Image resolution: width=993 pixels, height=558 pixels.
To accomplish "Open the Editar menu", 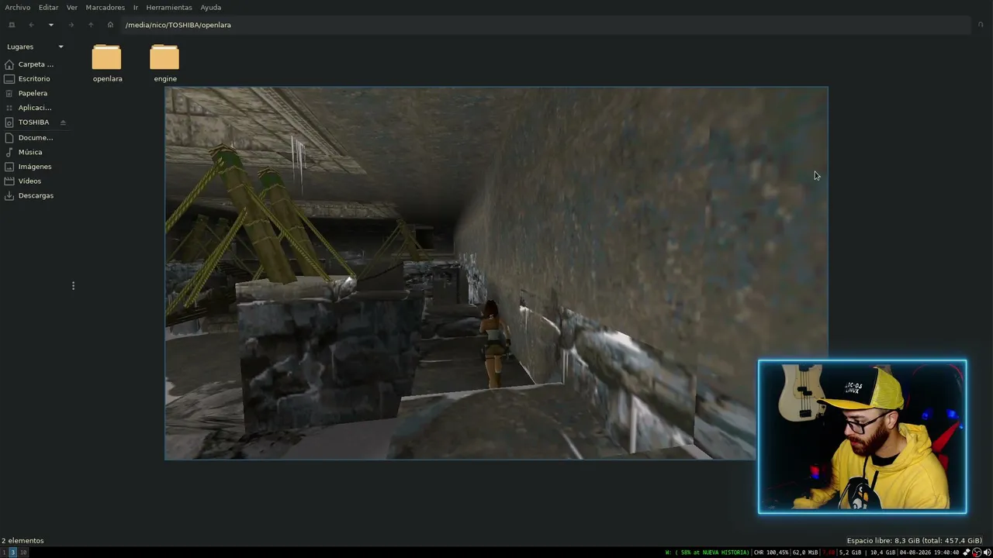I will click(48, 7).
